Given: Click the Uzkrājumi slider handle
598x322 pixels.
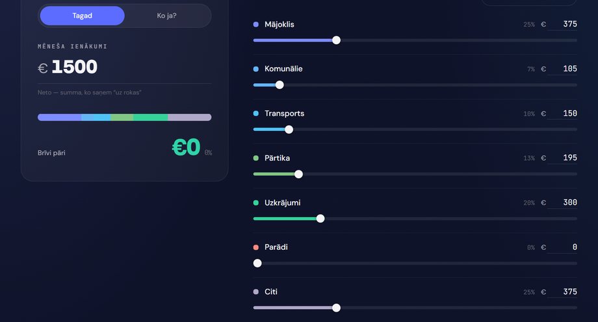Looking at the screenshot, I should pos(320,219).
